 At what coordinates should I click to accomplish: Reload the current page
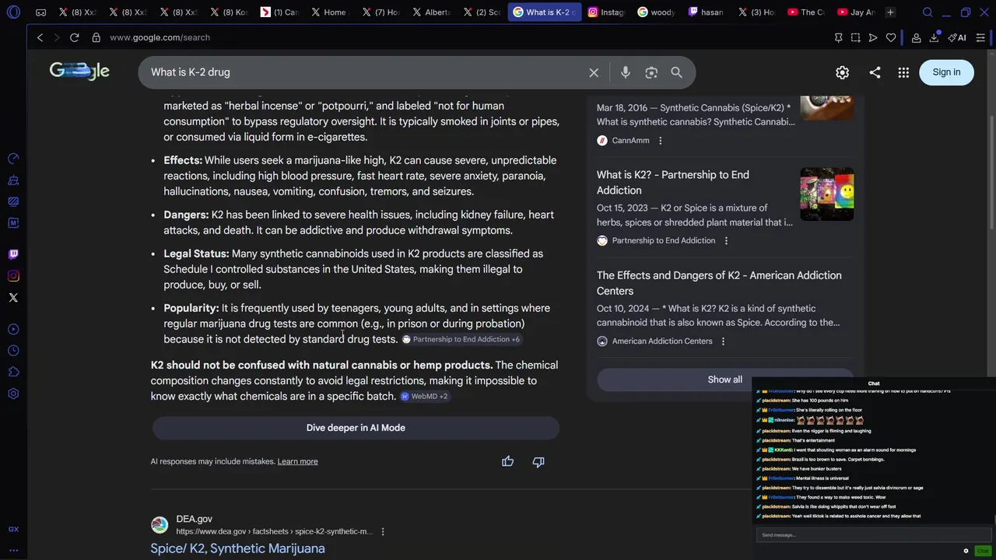[74, 37]
